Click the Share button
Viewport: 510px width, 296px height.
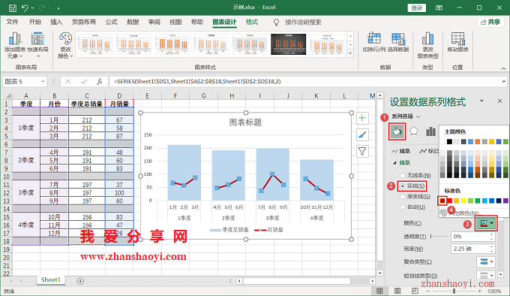point(490,22)
